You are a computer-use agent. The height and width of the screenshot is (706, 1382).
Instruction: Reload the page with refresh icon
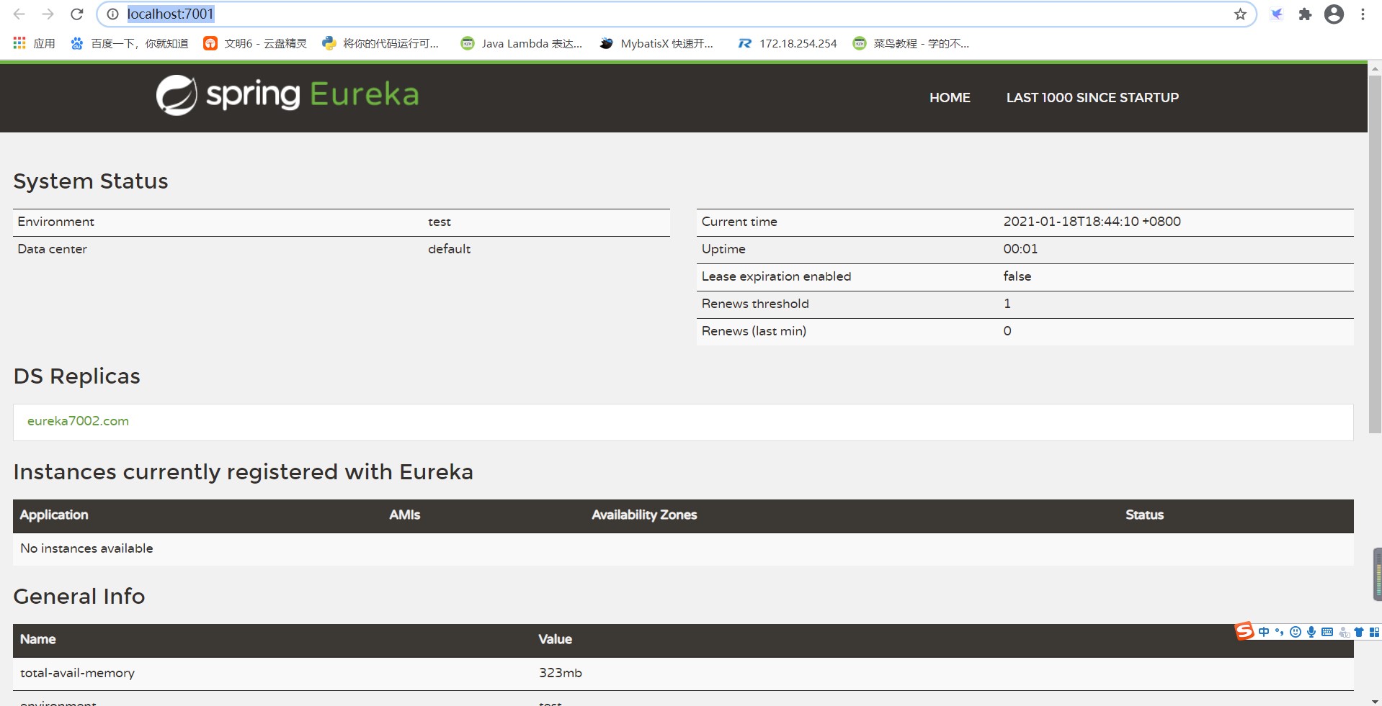77,14
